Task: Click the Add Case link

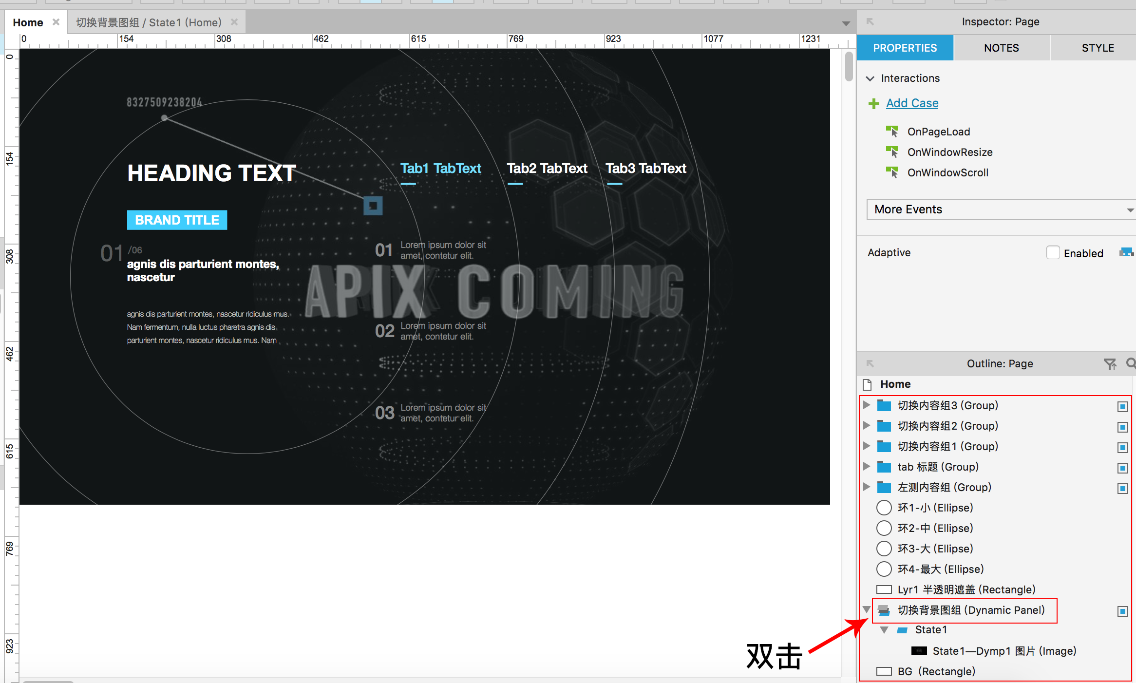Action: point(912,103)
